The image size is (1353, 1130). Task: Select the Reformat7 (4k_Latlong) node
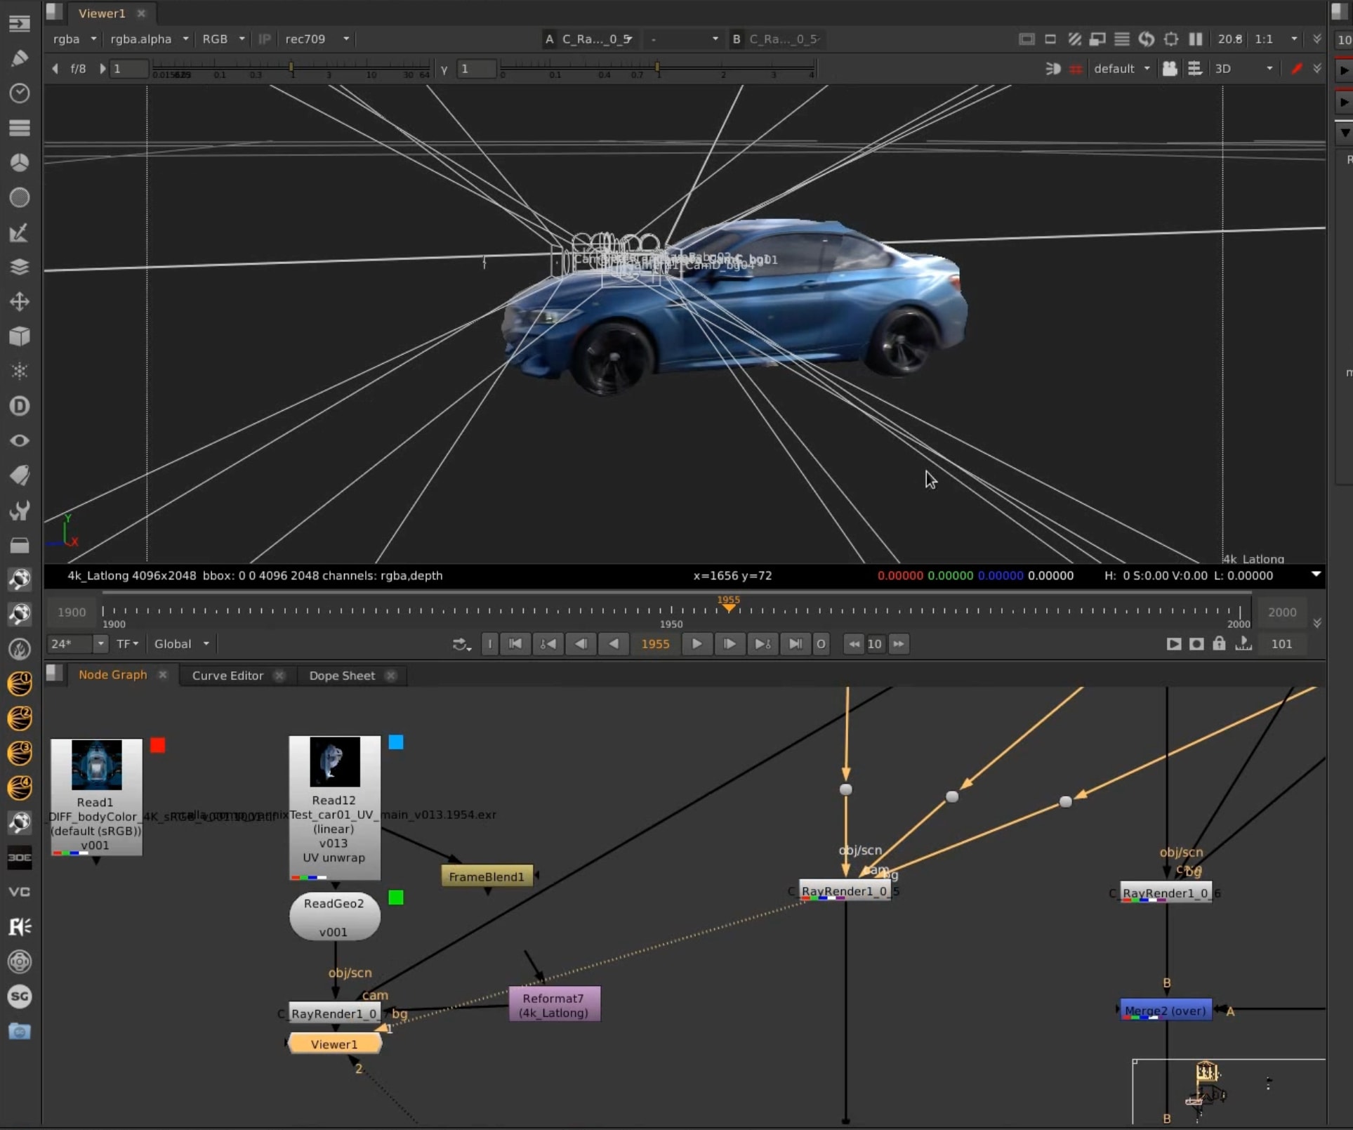(x=553, y=1005)
